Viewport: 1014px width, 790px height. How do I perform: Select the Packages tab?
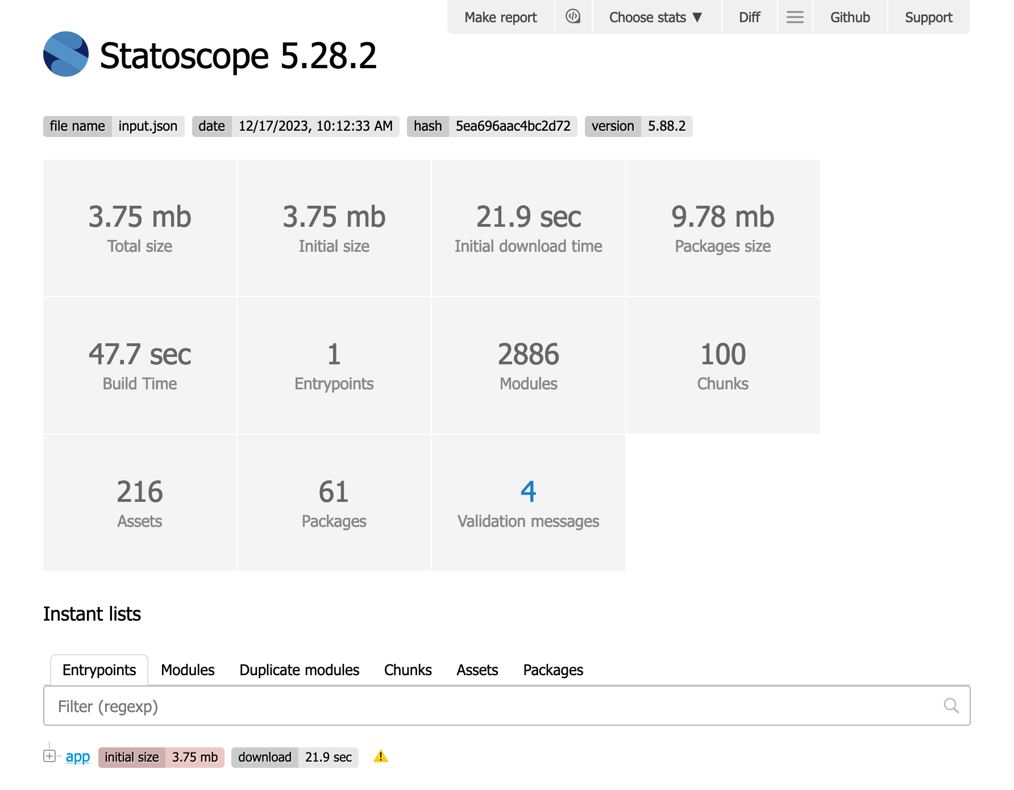coord(552,670)
